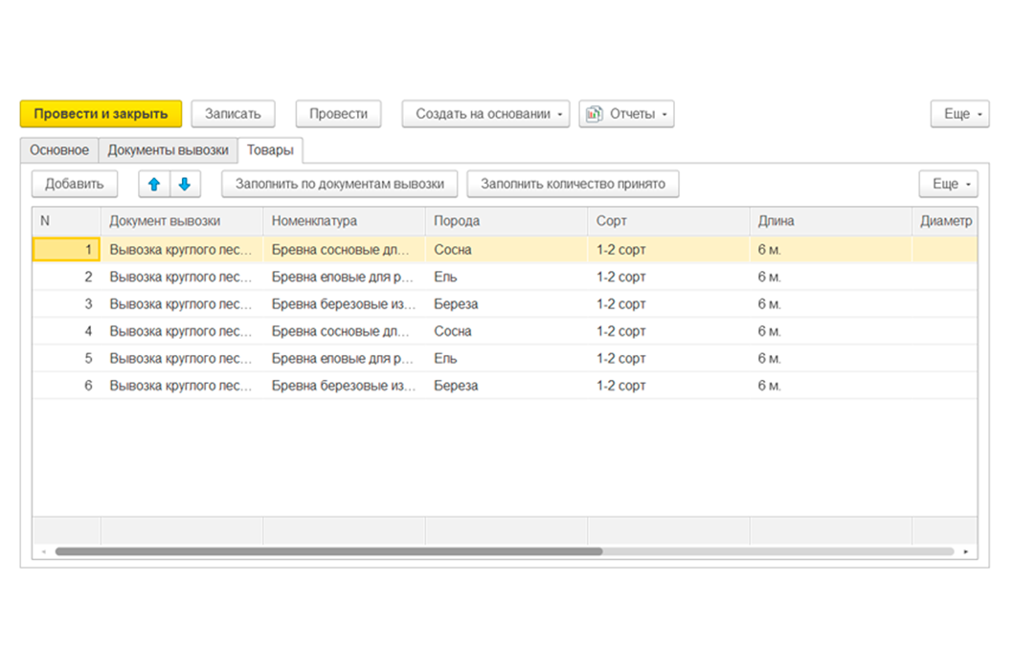Click 'Заполнить количество принято' button

pyautogui.click(x=573, y=184)
